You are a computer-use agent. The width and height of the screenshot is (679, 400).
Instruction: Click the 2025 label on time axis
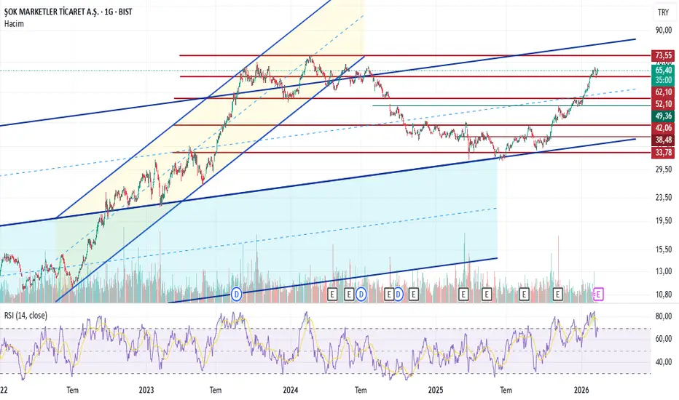click(436, 390)
